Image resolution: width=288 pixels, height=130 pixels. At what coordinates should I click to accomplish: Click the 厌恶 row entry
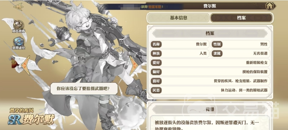(210, 90)
